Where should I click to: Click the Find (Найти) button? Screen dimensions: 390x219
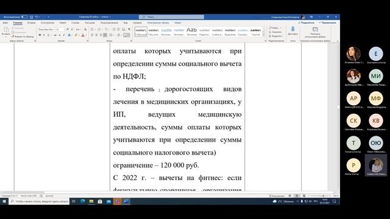tap(275, 28)
